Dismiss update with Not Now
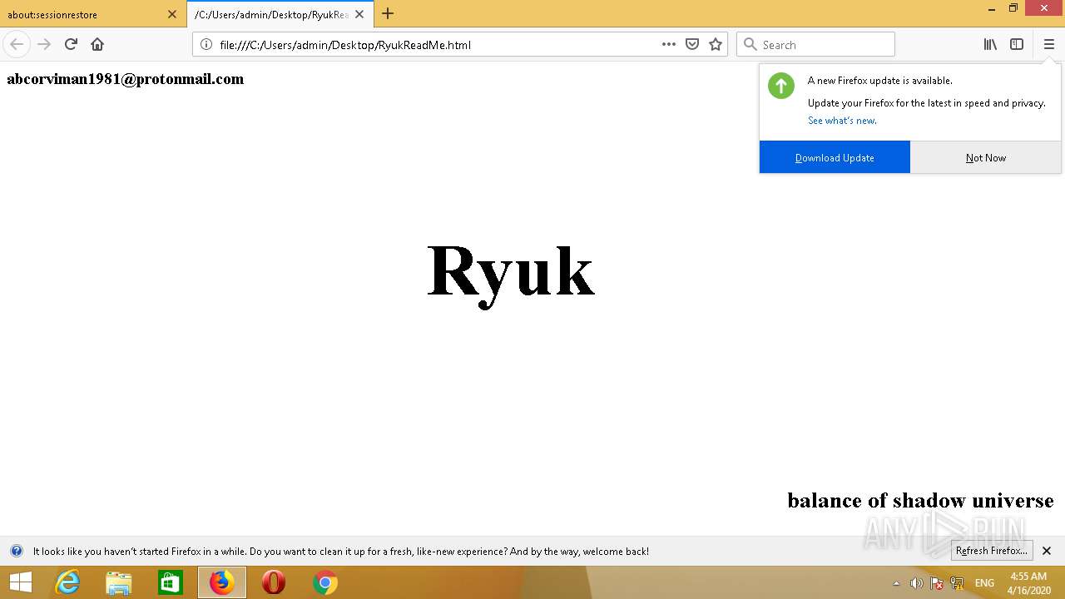This screenshot has height=599, width=1065. 986,157
